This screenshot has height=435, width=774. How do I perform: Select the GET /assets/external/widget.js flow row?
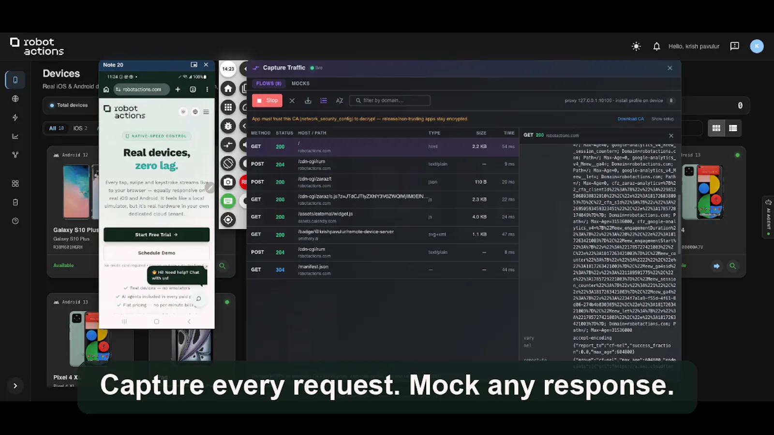(383, 217)
